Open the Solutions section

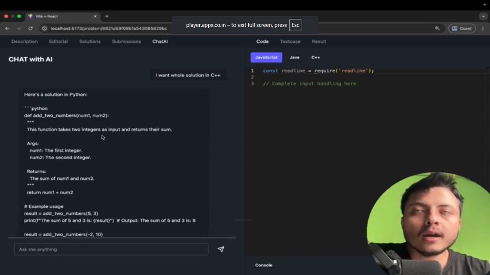89,41
